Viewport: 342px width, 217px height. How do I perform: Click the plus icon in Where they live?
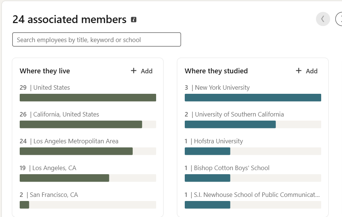click(134, 71)
